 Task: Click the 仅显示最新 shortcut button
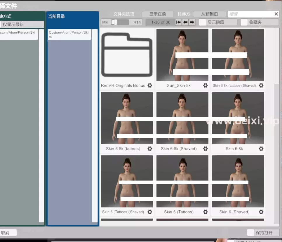(22, 25)
